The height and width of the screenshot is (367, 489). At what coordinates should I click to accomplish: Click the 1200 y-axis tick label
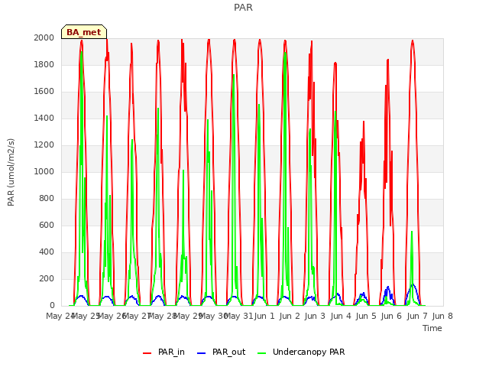tap(44, 145)
